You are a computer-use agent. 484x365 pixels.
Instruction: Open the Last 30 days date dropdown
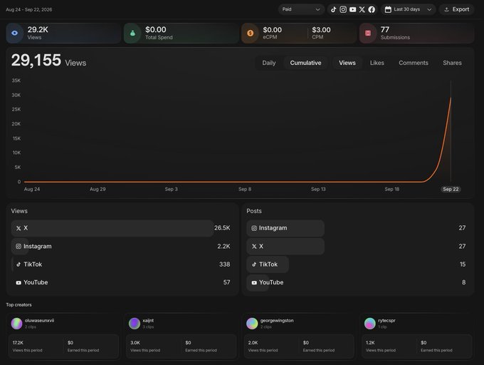pyautogui.click(x=408, y=9)
